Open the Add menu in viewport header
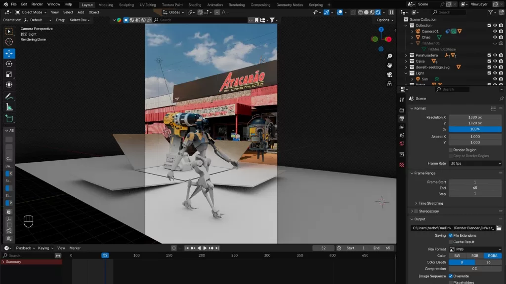Image resolution: width=506 pixels, height=284 pixels. tap(81, 12)
